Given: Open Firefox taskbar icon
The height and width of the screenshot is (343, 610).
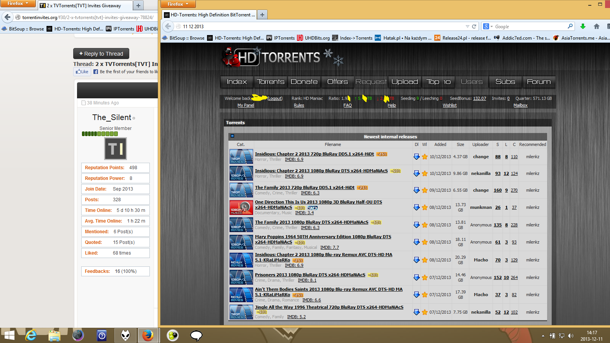Looking at the screenshot, I should coord(148,335).
